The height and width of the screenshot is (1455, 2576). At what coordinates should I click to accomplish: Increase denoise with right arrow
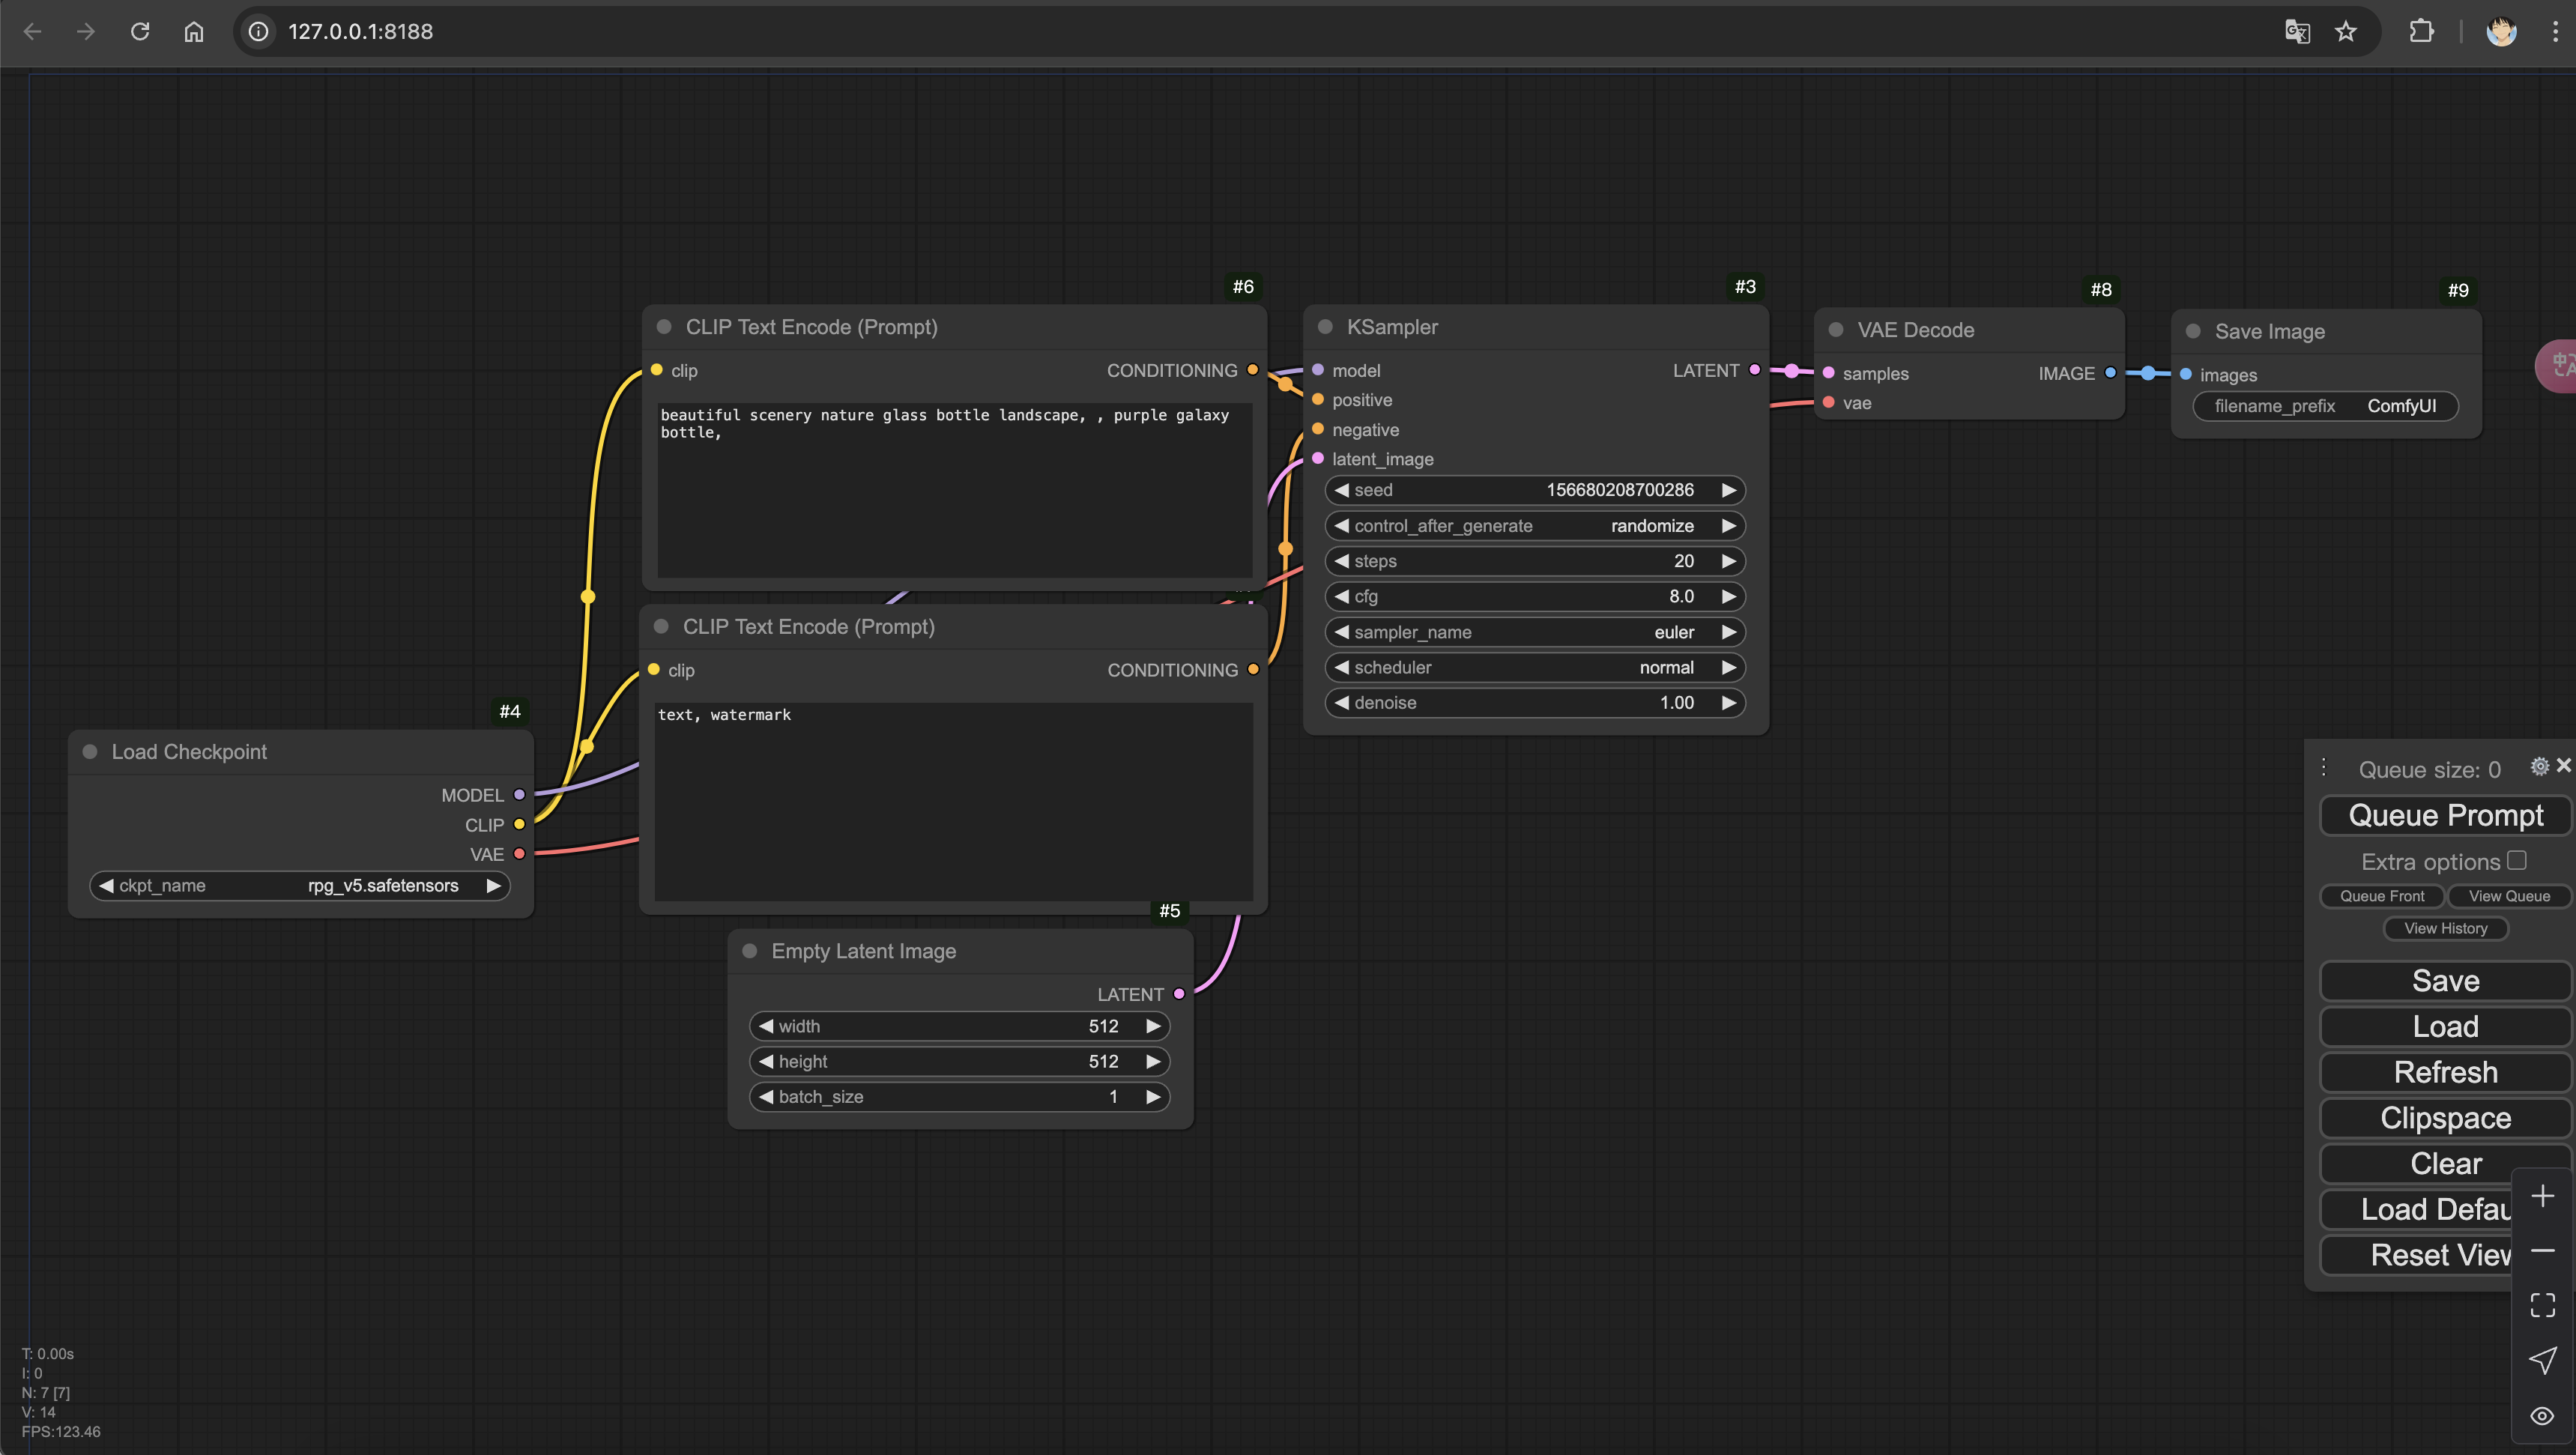pyautogui.click(x=1728, y=703)
